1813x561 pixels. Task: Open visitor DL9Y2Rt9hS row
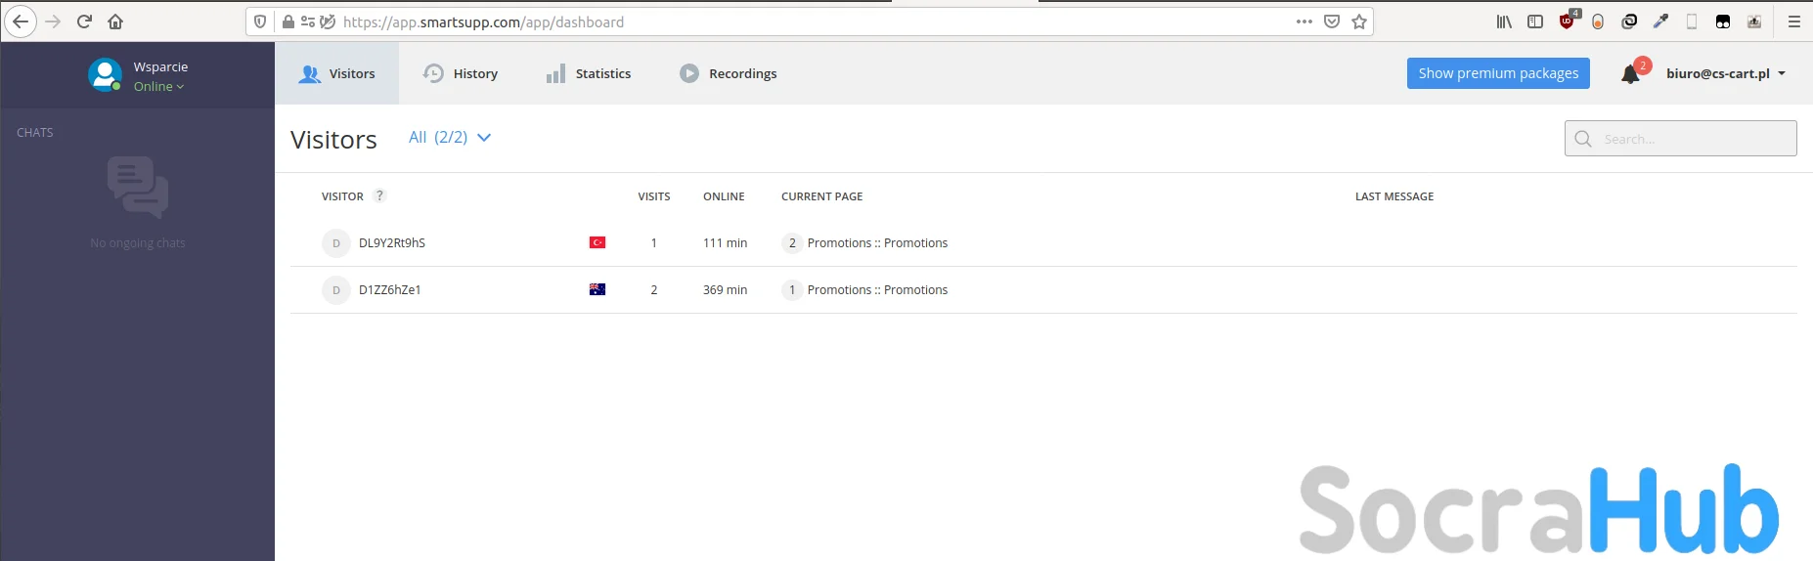tap(392, 243)
